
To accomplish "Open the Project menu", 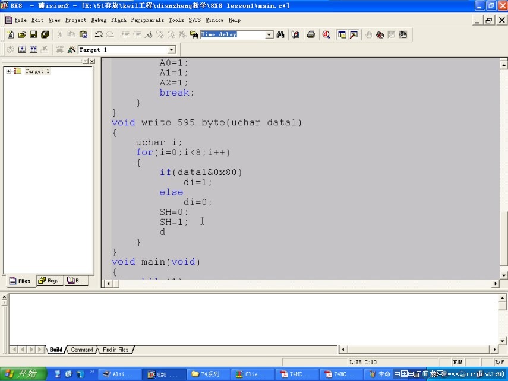I will (x=76, y=20).
